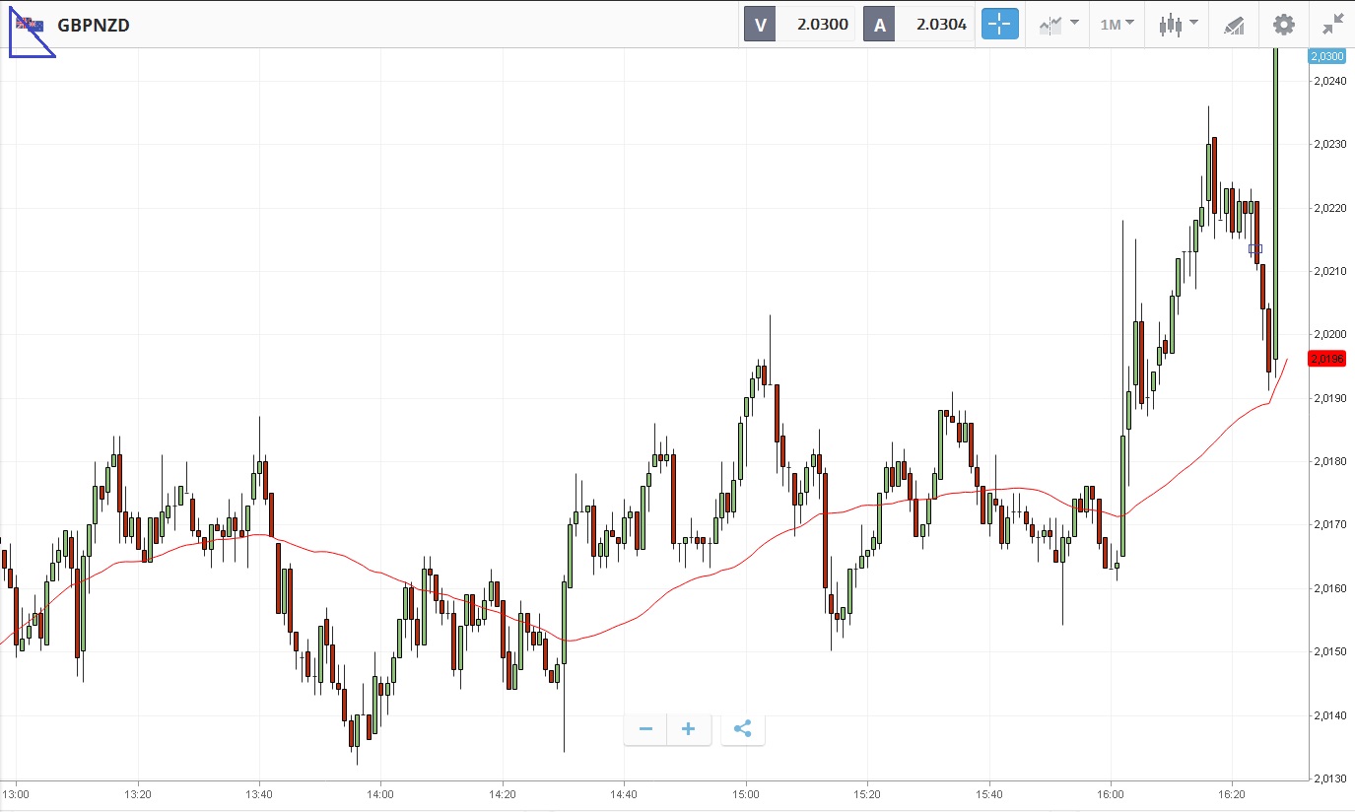The height and width of the screenshot is (812, 1355).
Task: Zoom in the chart with plus button
Action: pyautogui.click(x=689, y=729)
